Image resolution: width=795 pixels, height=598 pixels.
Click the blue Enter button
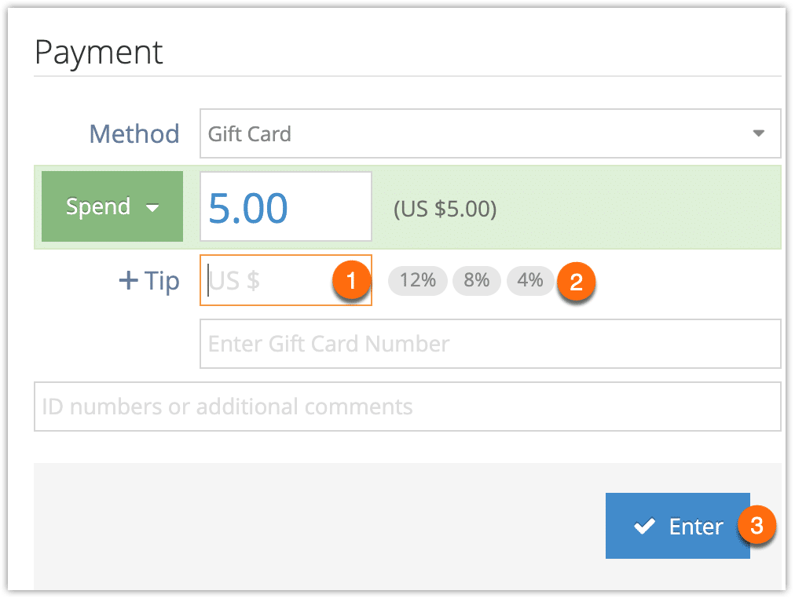(677, 526)
